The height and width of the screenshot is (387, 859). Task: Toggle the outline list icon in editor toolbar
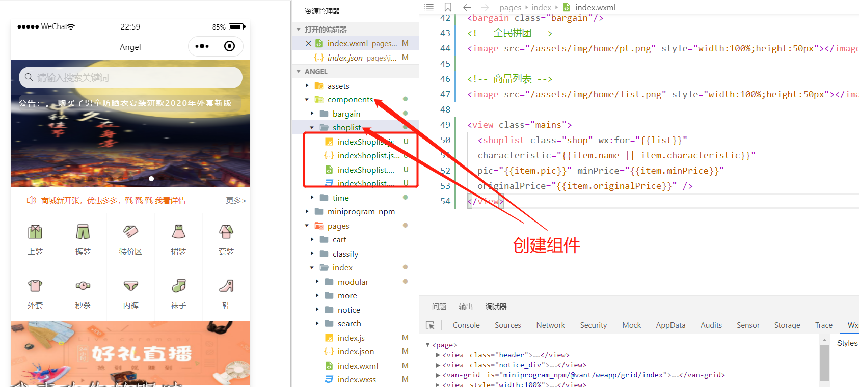pyautogui.click(x=429, y=7)
